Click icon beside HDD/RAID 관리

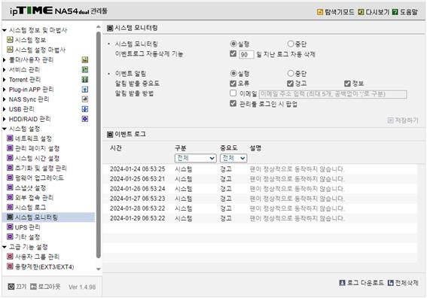pos(85,119)
